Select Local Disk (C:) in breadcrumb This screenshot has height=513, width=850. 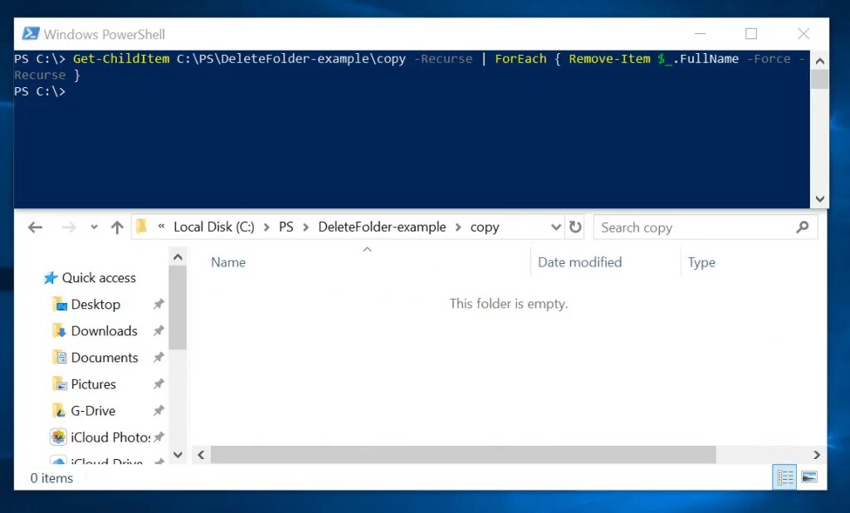[213, 227]
